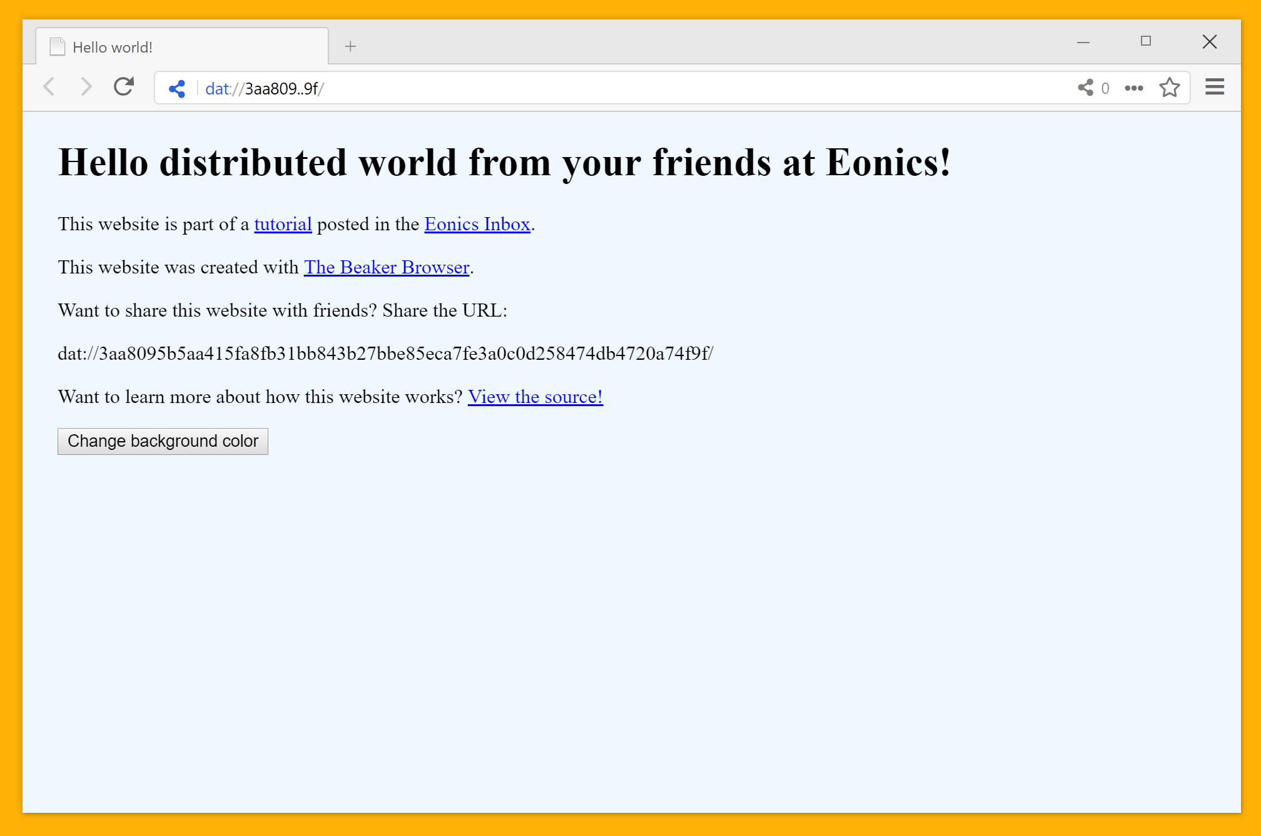
Task: Toggle the bookmark star for this page
Action: 1169,88
